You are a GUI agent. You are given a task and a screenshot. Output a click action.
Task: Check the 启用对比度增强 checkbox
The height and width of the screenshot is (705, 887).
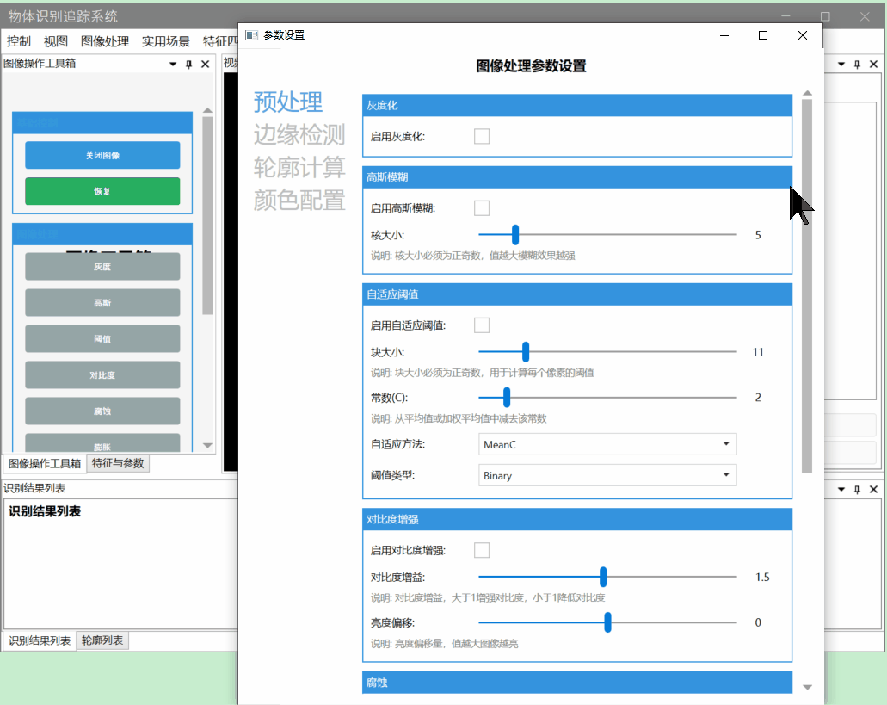point(482,550)
